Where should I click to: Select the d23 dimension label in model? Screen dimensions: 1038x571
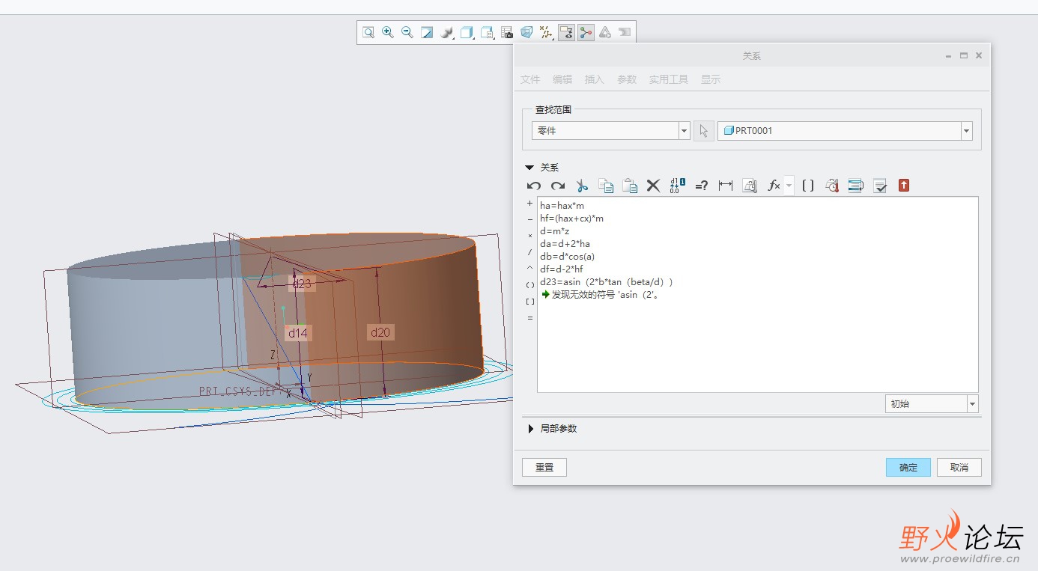point(302,284)
